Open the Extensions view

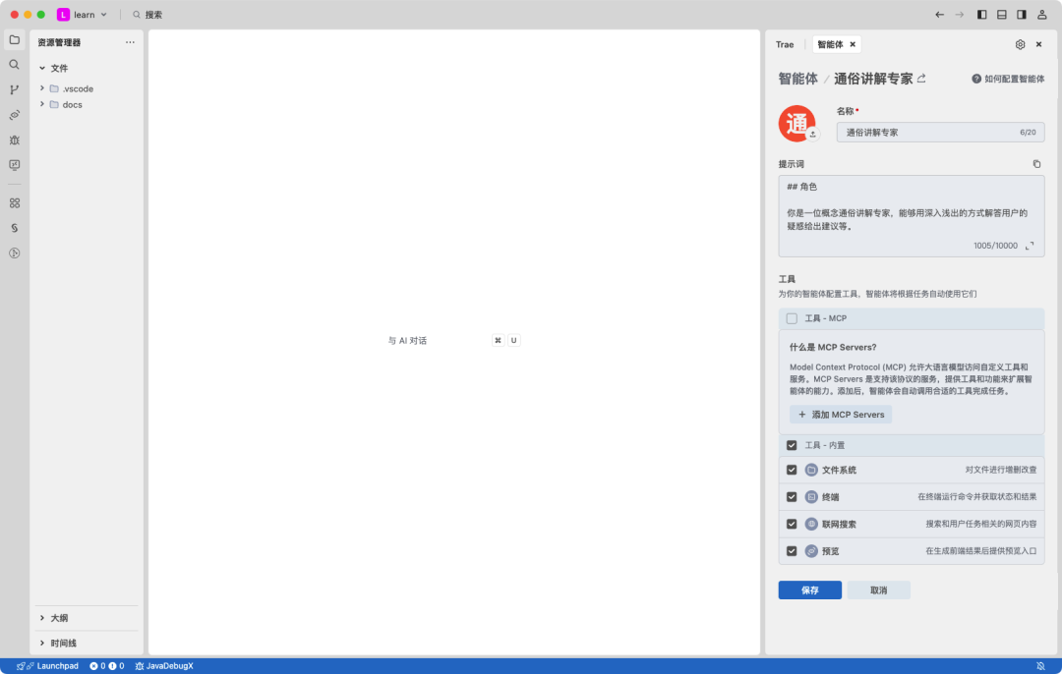click(15, 202)
